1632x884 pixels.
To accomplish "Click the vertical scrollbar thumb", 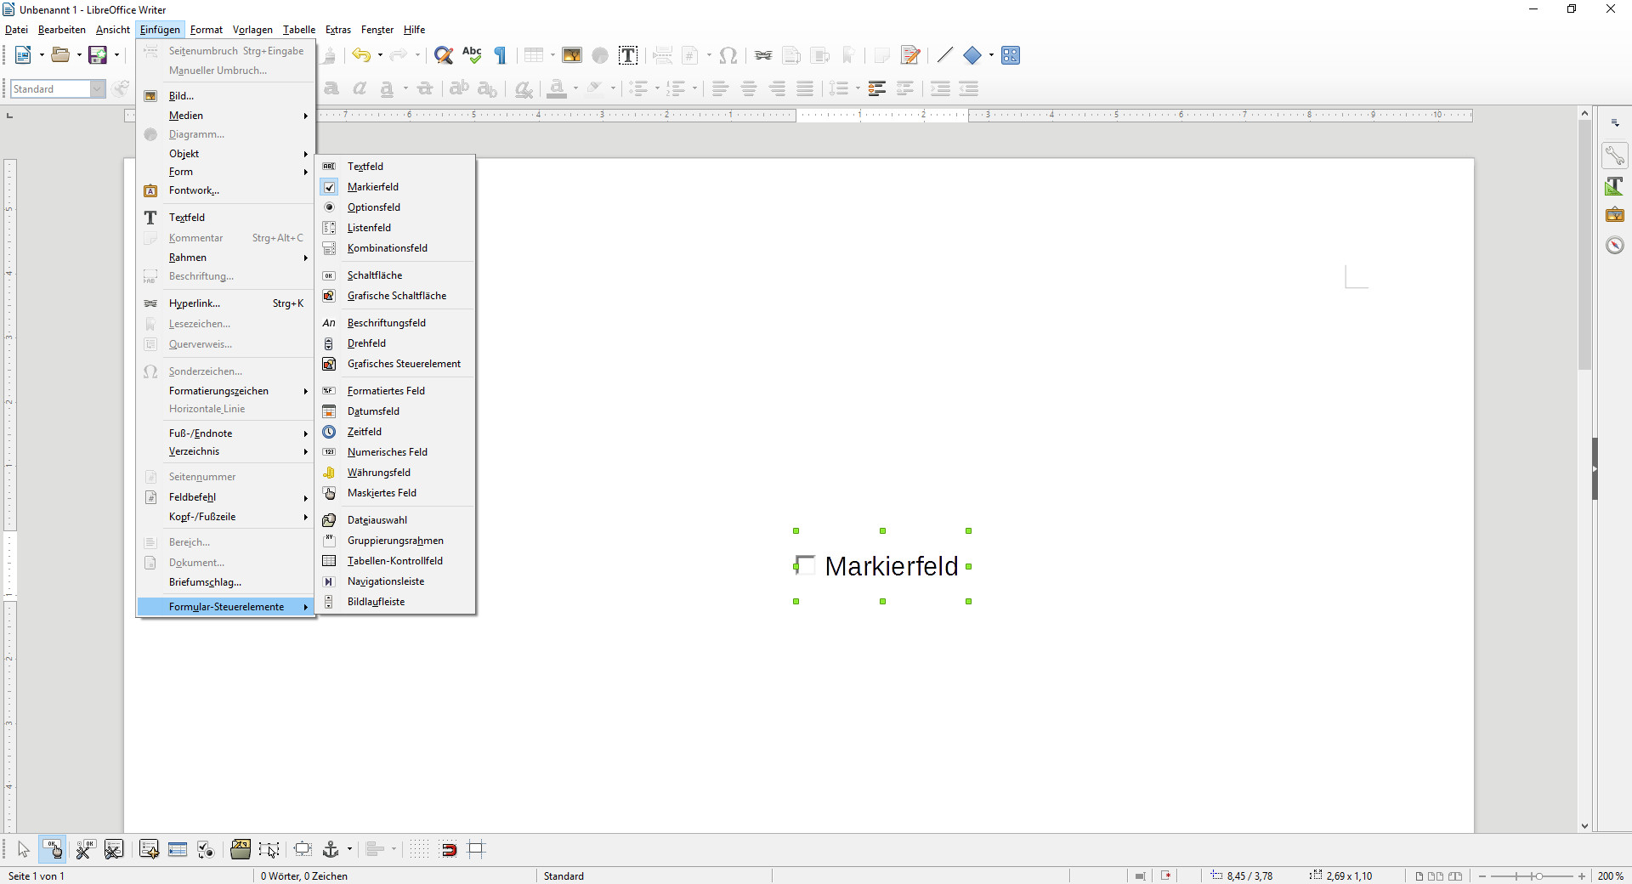I will pos(1584,245).
